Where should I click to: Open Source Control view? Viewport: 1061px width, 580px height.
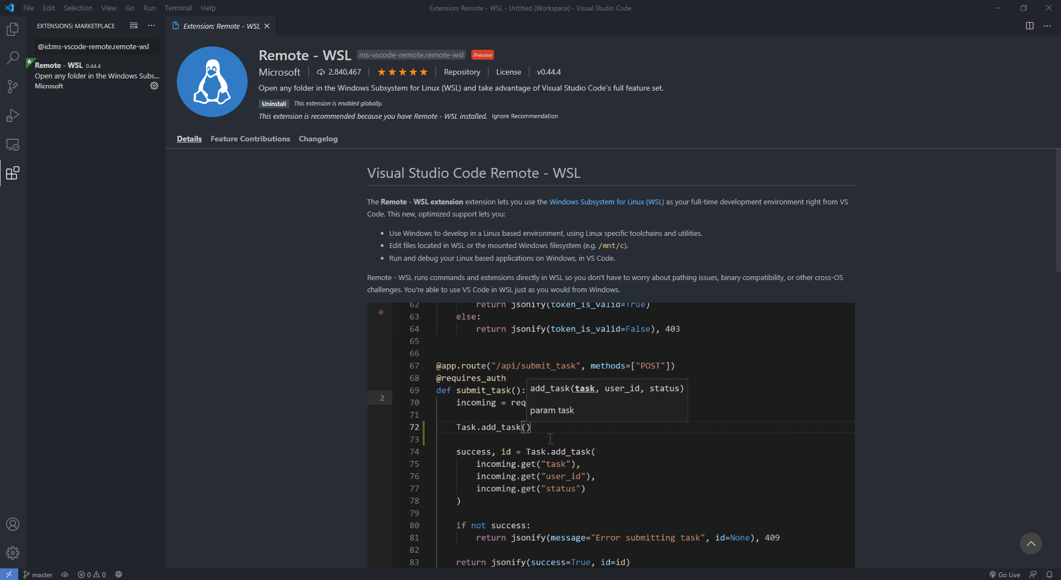(x=12, y=87)
